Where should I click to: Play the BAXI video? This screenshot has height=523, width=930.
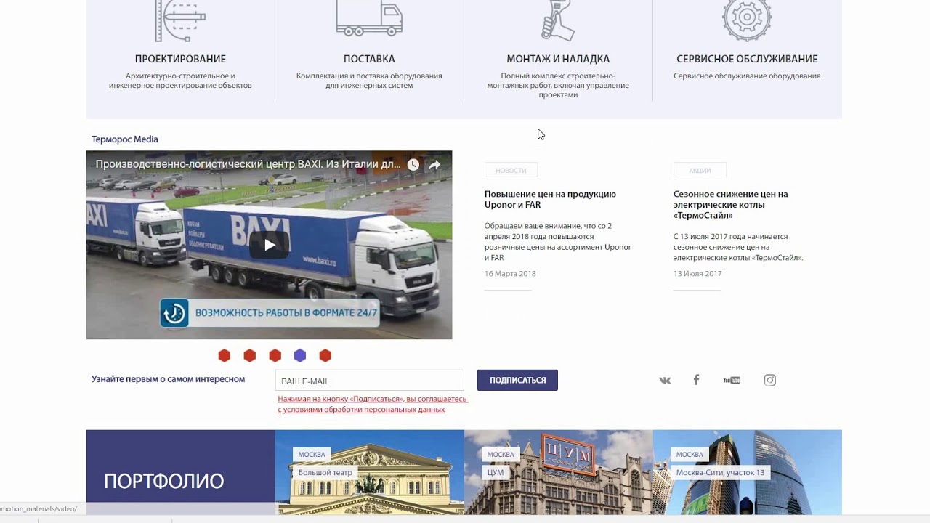tap(270, 245)
